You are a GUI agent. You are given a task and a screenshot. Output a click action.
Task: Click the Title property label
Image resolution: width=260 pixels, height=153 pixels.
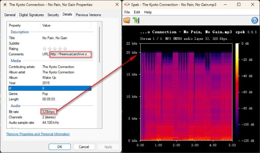tap(12, 38)
